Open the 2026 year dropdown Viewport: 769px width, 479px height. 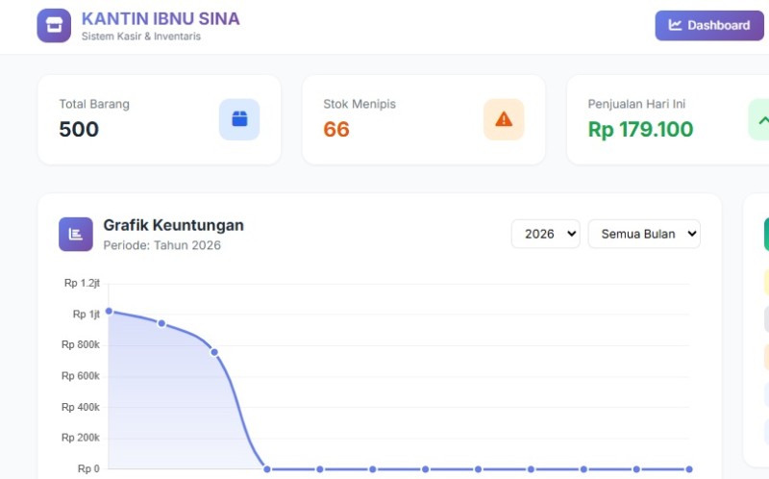(545, 234)
